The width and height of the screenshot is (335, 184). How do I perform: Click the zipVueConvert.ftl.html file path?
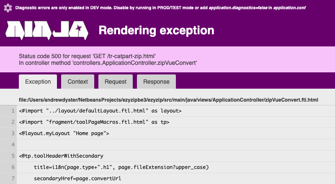pyautogui.click(x=168, y=100)
